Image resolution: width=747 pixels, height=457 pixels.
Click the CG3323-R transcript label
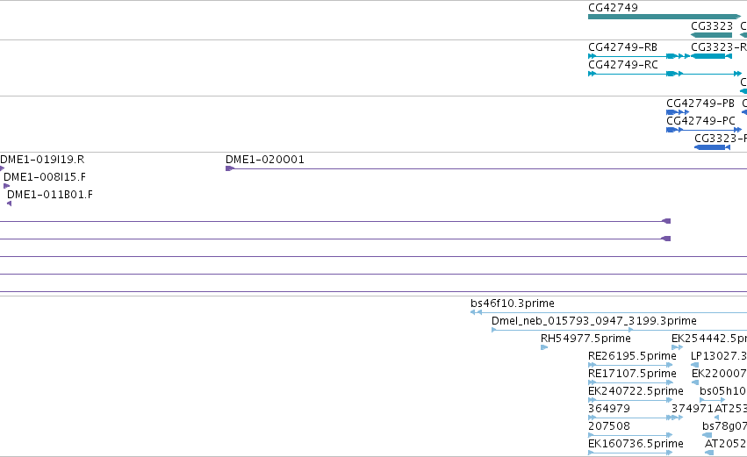coord(719,47)
